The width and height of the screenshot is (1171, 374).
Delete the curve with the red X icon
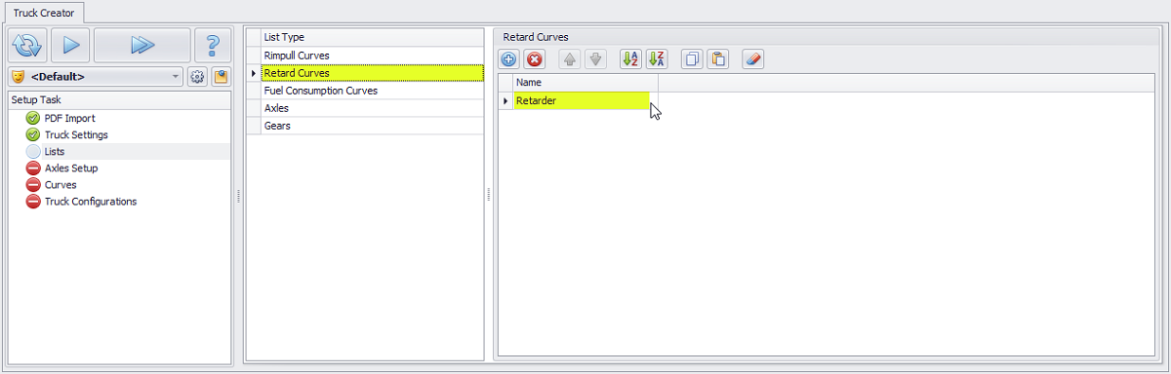[534, 59]
